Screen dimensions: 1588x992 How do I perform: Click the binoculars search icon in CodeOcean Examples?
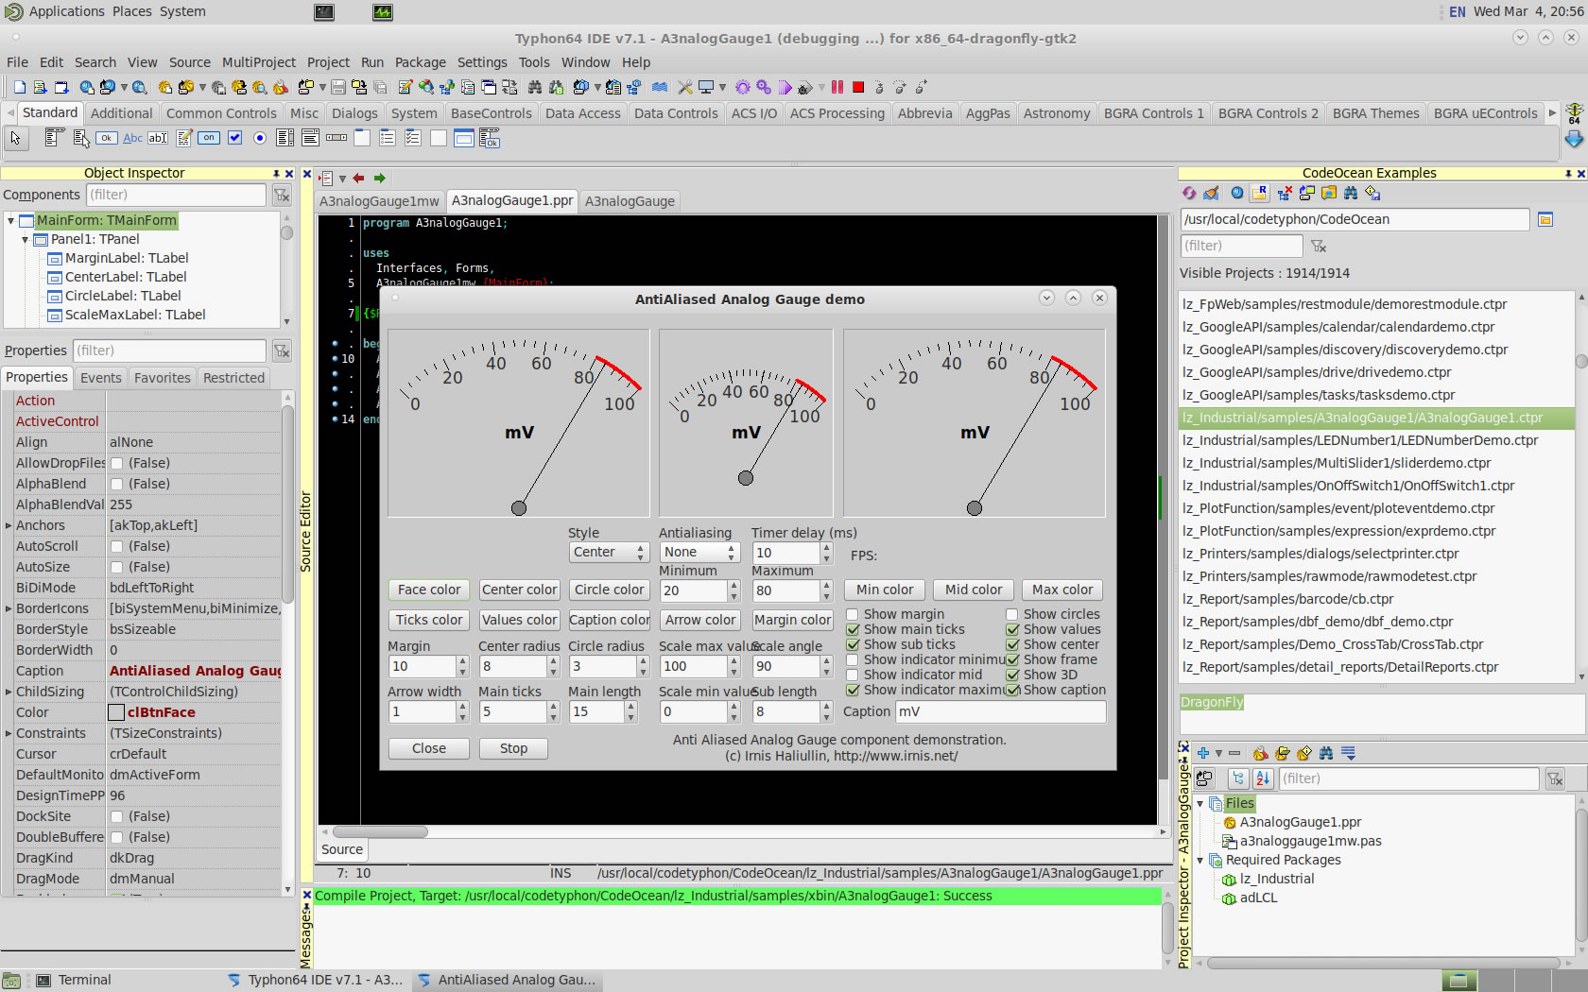click(x=1351, y=193)
